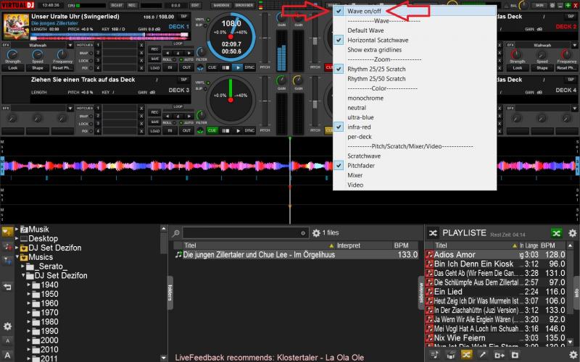Click the CUE button on Deck 3
Image resolution: width=580 pixels, height=362 pixels.
coord(212,130)
